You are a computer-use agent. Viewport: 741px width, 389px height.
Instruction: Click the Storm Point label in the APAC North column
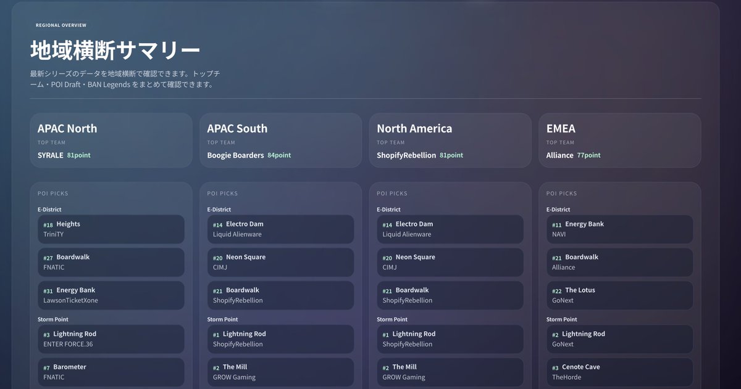click(x=53, y=319)
